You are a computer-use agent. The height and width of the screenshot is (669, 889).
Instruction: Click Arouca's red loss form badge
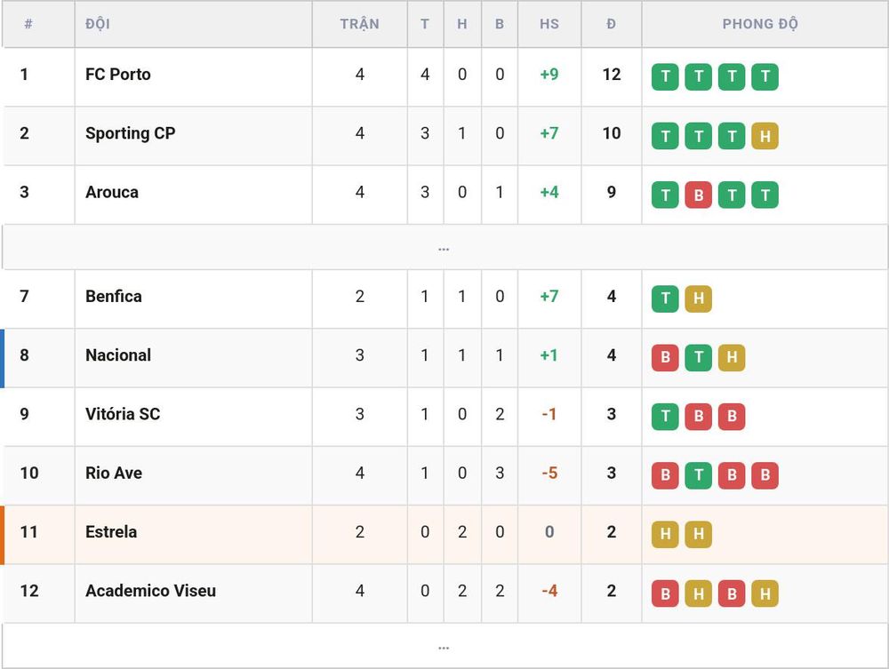click(x=699, y=195)
